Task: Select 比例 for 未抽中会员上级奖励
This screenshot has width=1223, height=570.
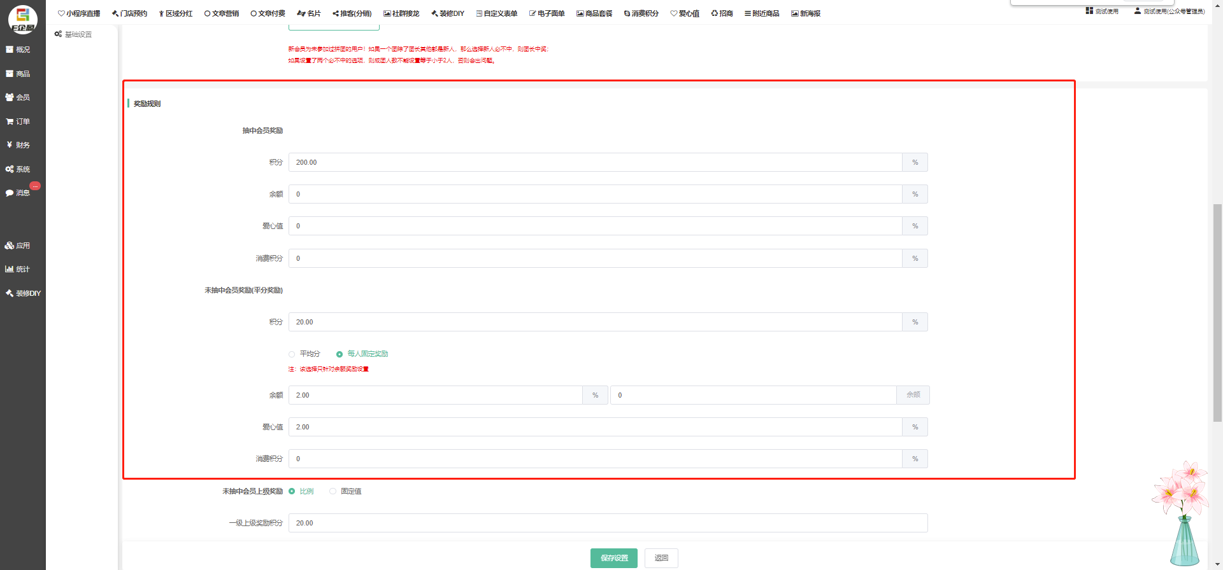Action: click(x=292, y=491)
